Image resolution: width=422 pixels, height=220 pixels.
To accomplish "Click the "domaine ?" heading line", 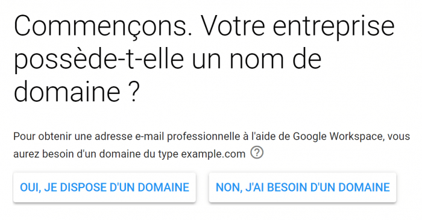I will tap(77, 92).
